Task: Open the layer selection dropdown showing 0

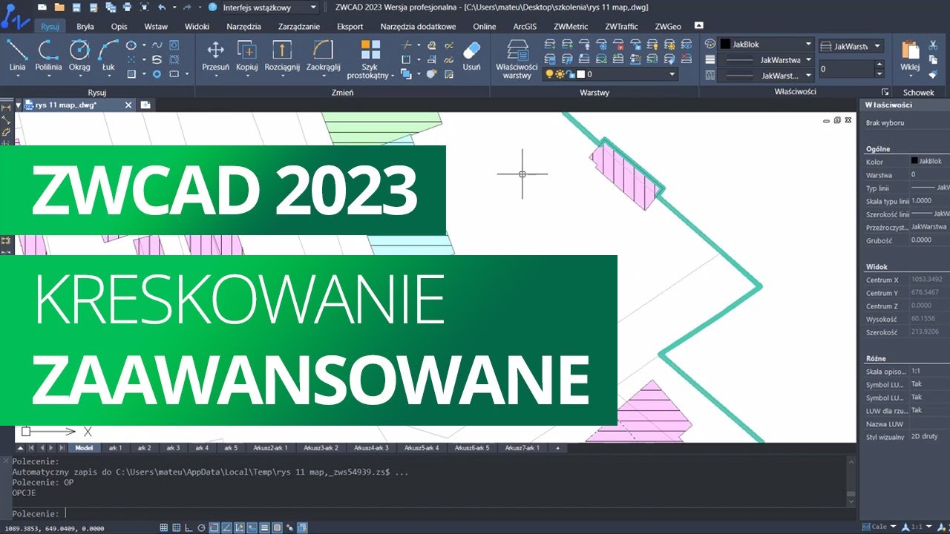Action: [610, 74]
